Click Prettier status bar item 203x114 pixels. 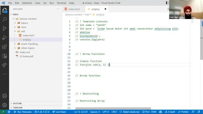(183, 112)
